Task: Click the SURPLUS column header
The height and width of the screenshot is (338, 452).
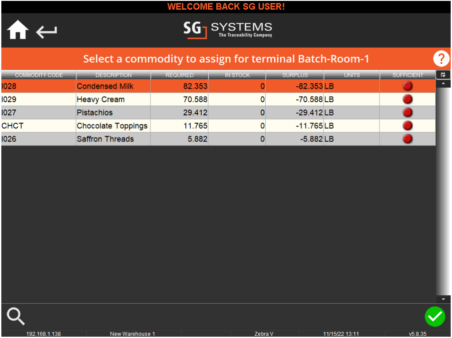Action: (294, 75)
